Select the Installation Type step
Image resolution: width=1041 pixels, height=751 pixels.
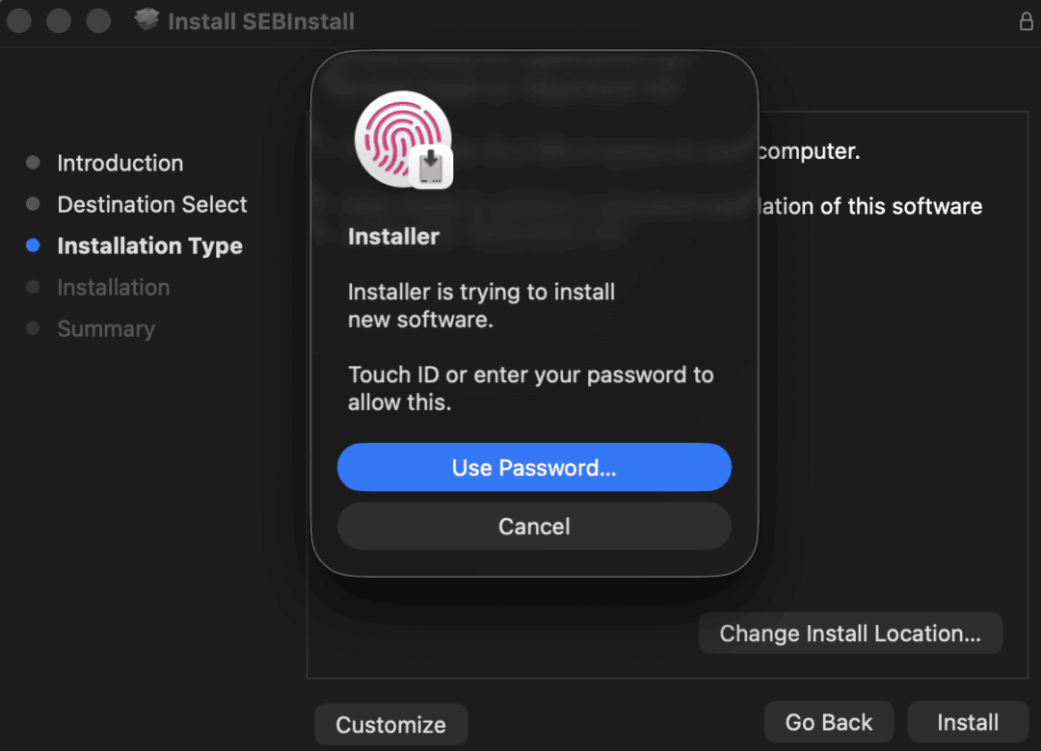tap(149, 246)
